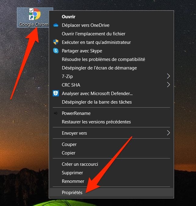Image resolution: width=196 pixels, height=206 pixels.
Task: Select Désépingler de l'écran de démarrage
Action: 112,68
